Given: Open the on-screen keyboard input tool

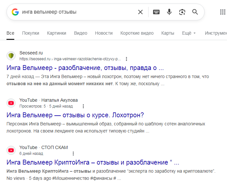Looking at the screenshot, I should 156,12.
